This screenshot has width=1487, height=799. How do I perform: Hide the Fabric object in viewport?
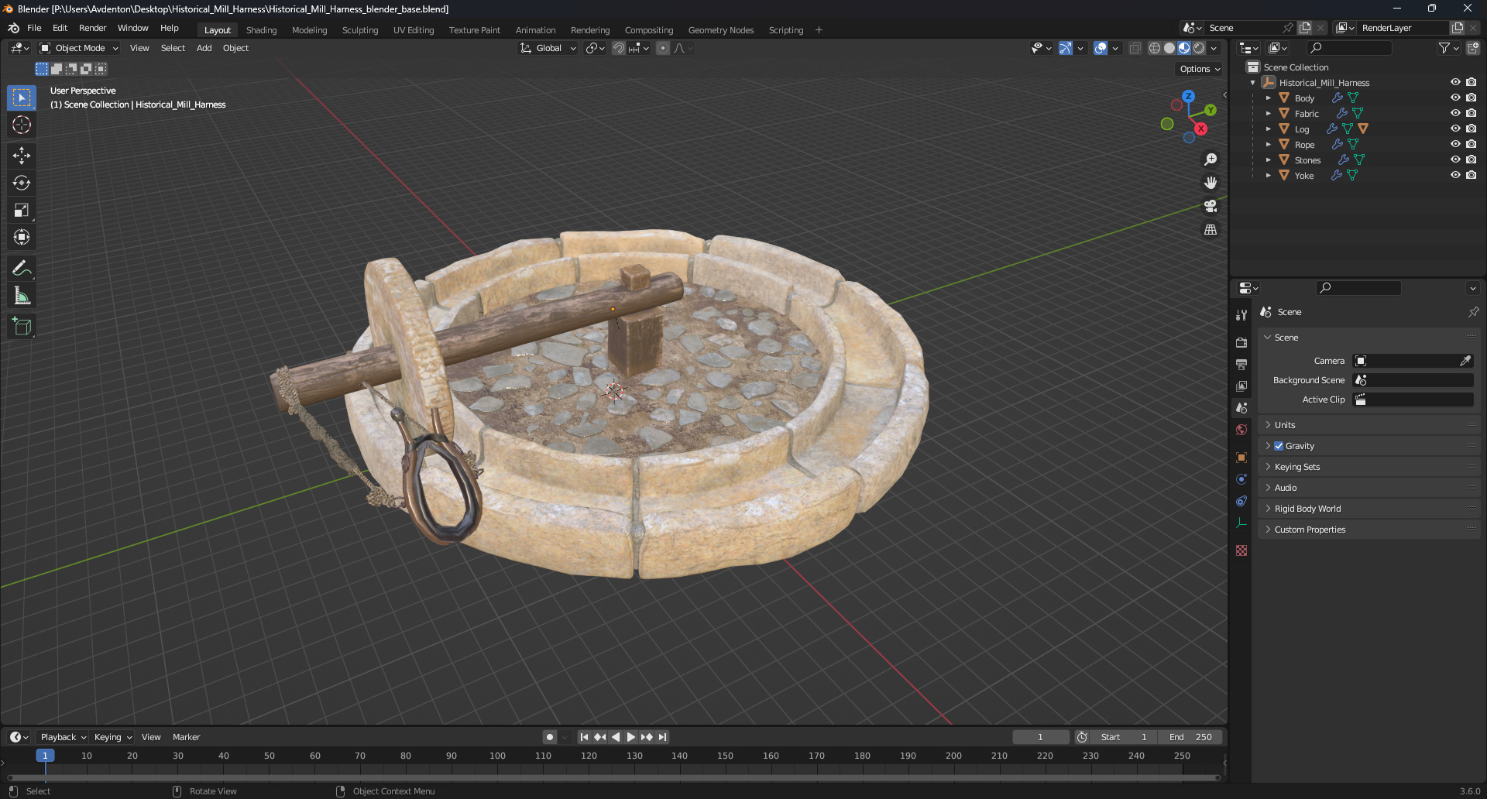click(1455, 113)
